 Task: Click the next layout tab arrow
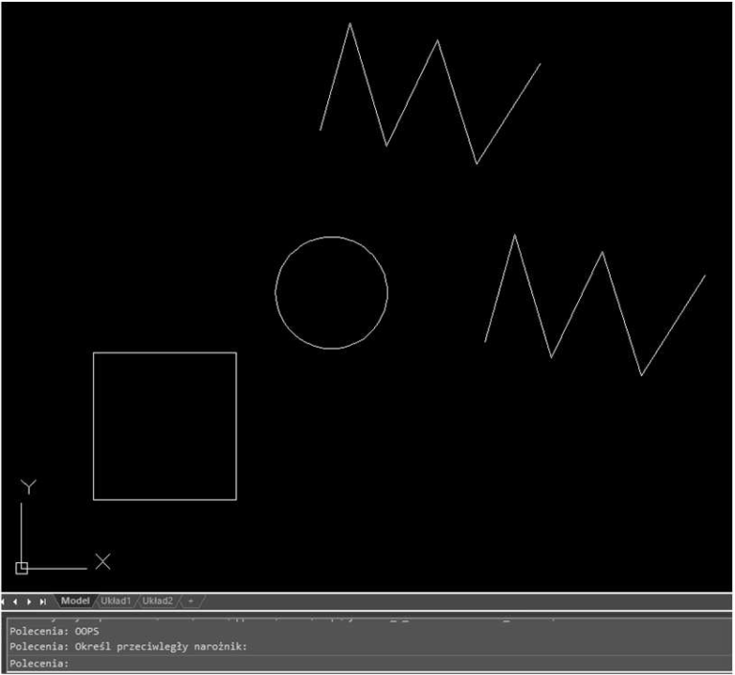[x=30, y=601]
